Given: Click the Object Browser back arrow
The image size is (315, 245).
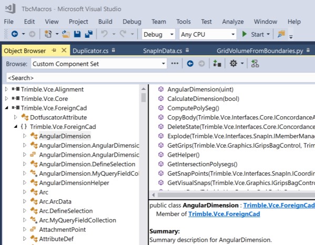Looking at the screenshot, I should coord(190,64).
